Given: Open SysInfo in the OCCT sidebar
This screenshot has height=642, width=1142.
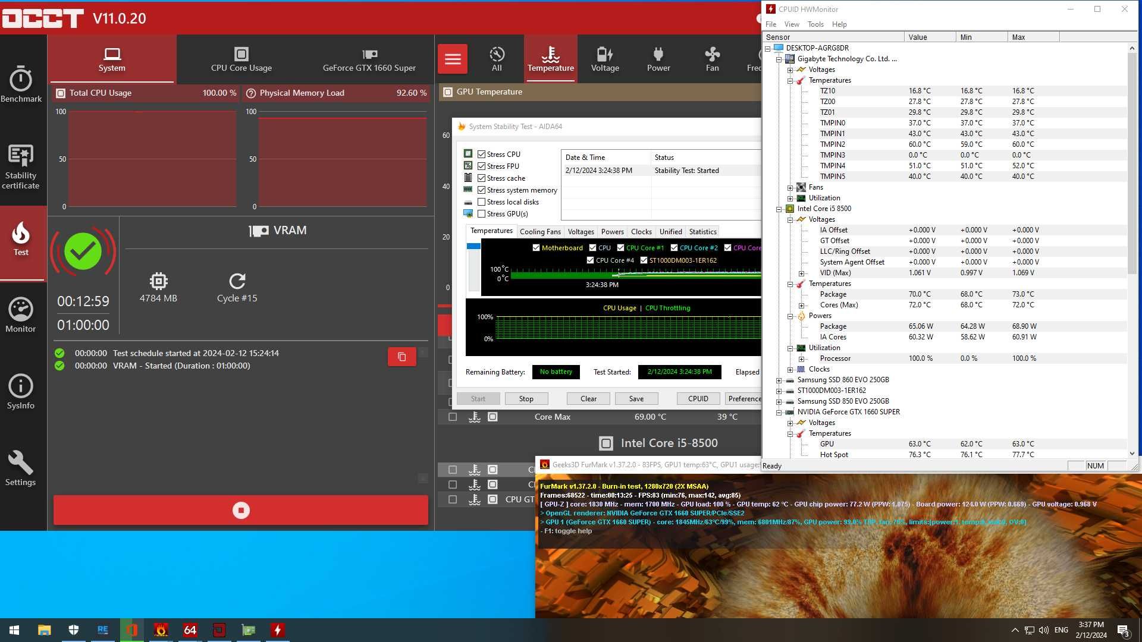Looking at the screenshot, I should pyautogui.click(x=21, y=392).
